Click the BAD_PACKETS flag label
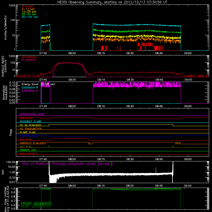 point(29,154)
